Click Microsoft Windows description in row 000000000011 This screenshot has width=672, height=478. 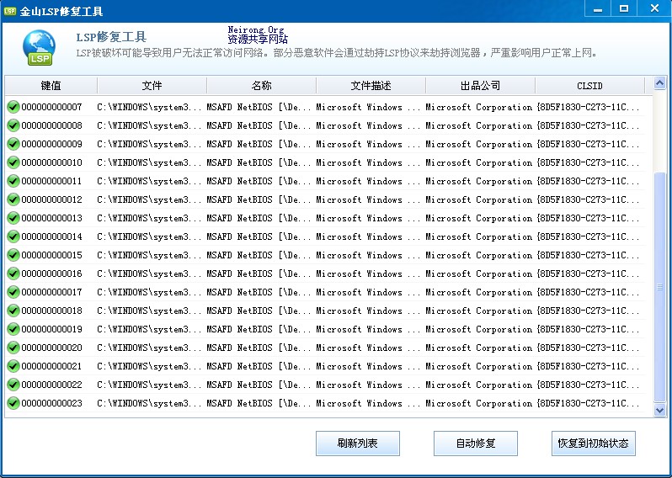[368, 181]
